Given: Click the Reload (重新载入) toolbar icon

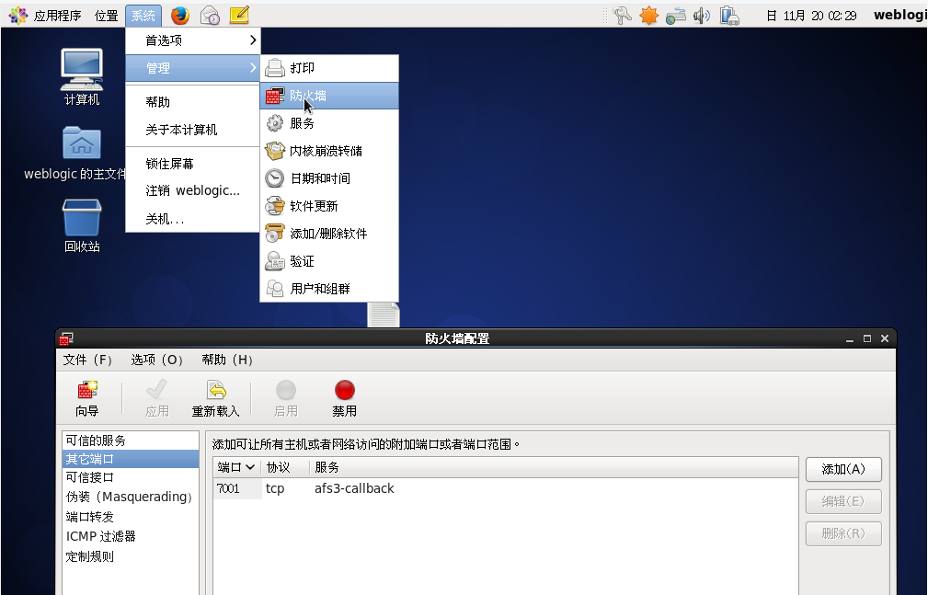Looking at the screenshot, I should pyautogui.click(x=215, y=397).
